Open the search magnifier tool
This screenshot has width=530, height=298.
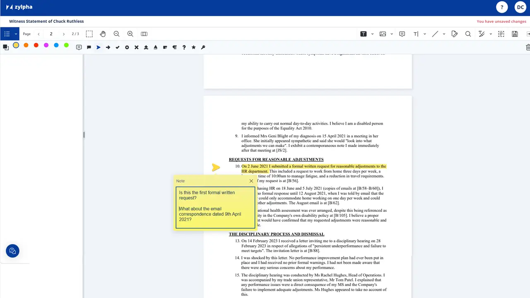click(468, 34)
